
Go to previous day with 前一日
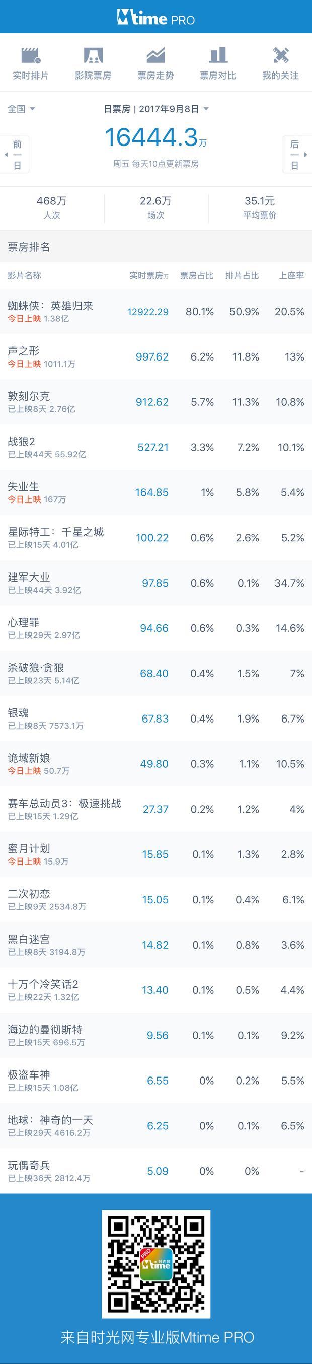pos(17,155)
